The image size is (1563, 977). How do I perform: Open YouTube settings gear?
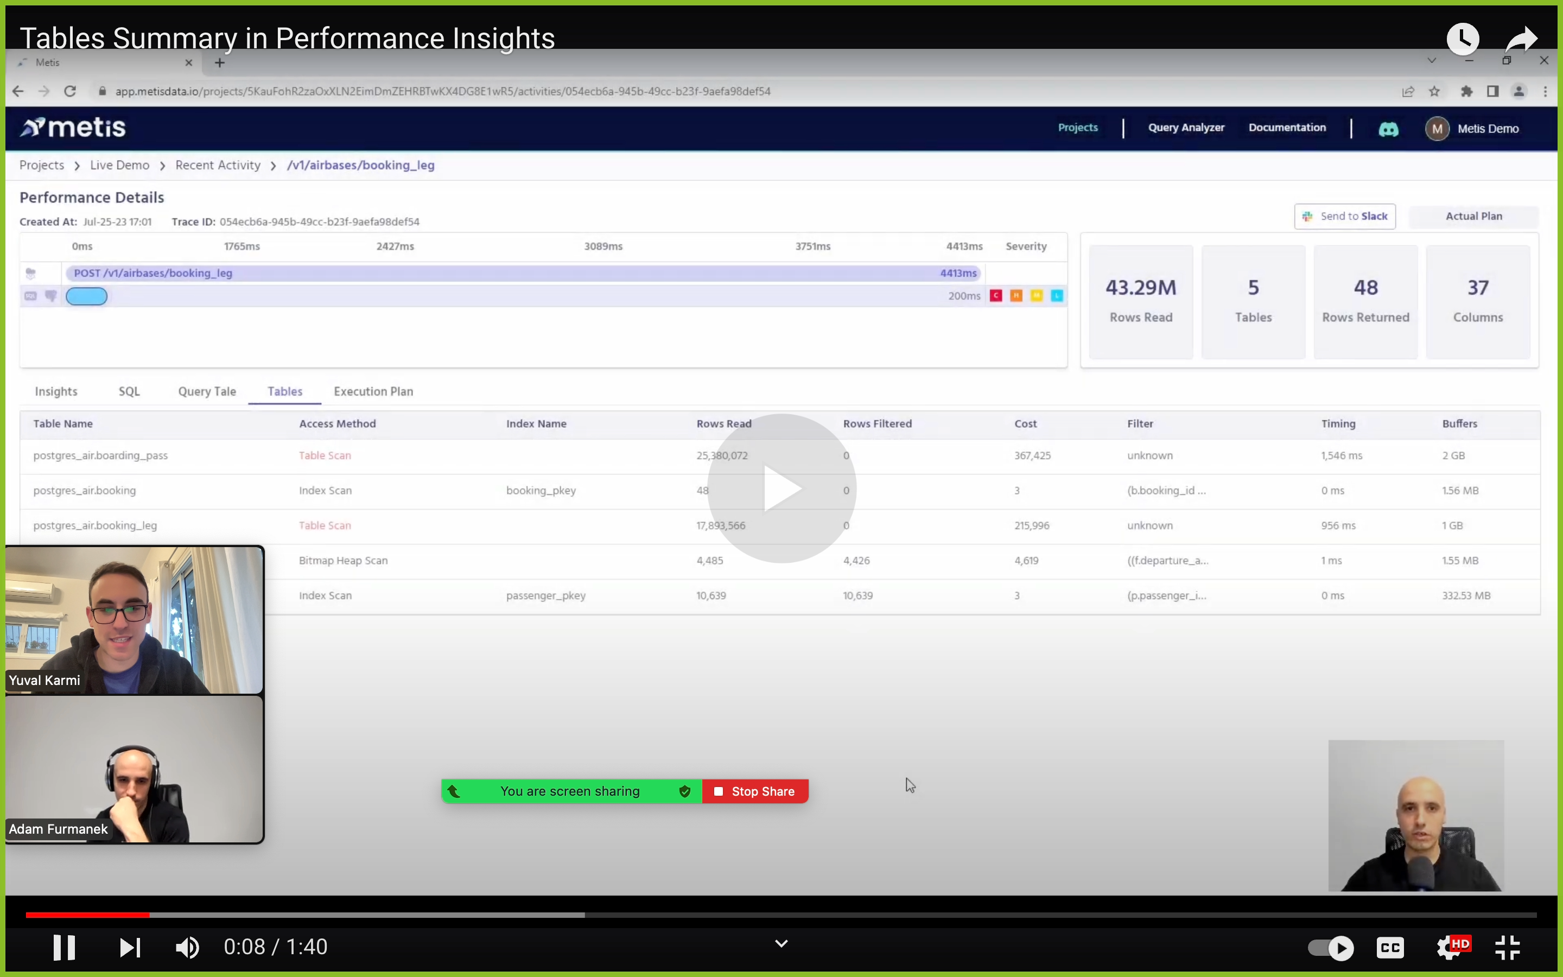click(1450, 947)
